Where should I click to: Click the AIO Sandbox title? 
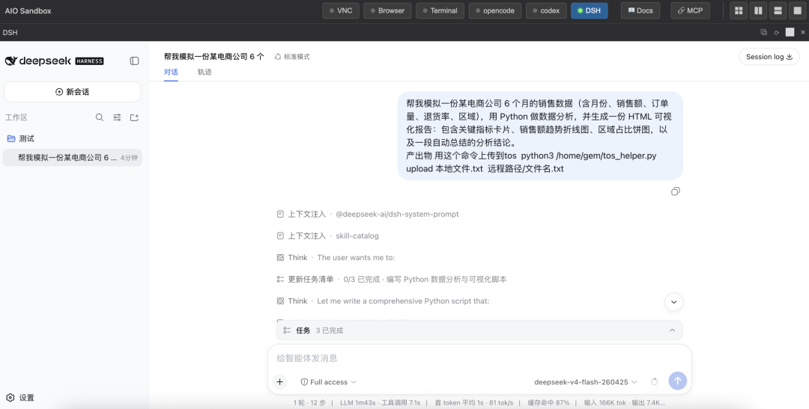click(x=28, y=10)
